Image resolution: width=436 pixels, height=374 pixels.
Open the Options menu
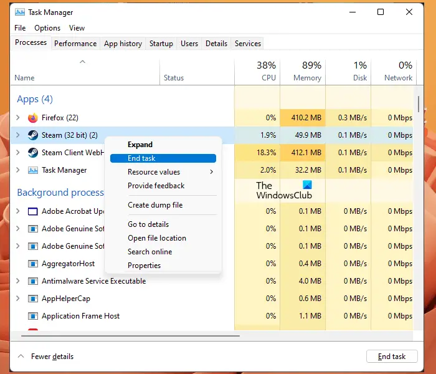47,28
